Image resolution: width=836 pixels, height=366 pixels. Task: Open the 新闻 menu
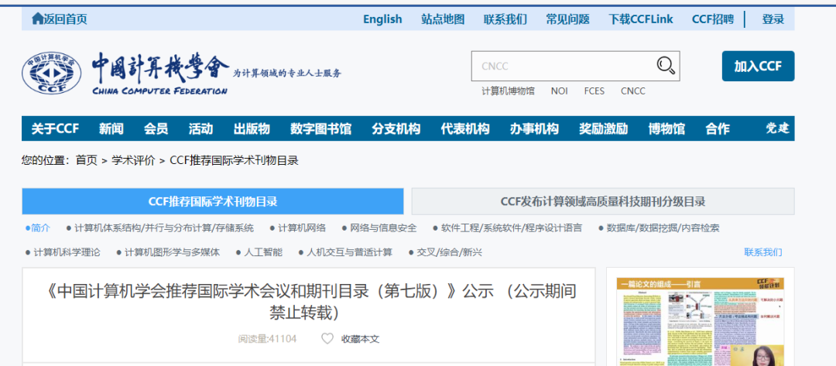[111, 128]
